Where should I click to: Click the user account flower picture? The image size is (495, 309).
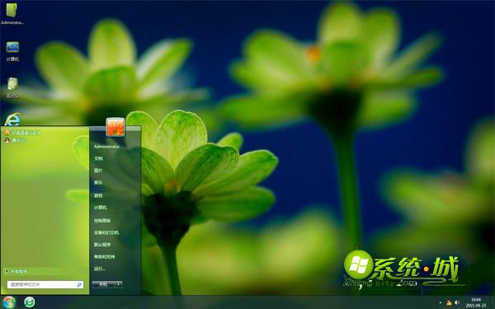point(115,127)
